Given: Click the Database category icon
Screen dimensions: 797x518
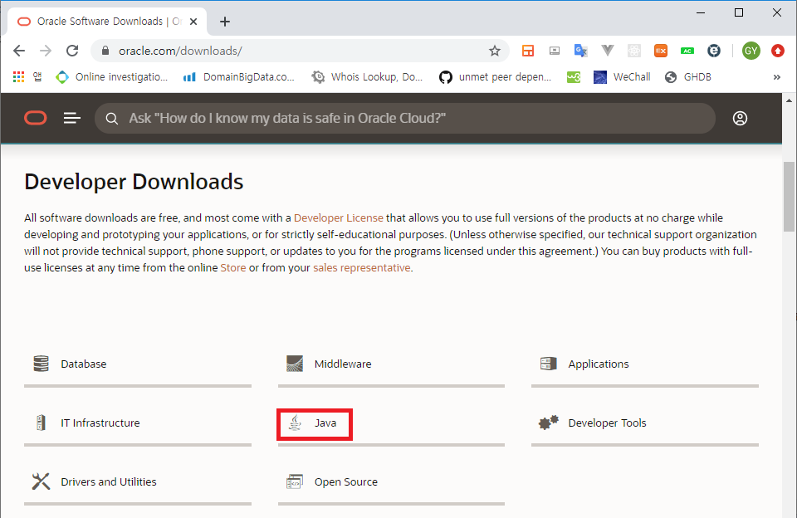Looking at the screenshot, I should point(42,364).
